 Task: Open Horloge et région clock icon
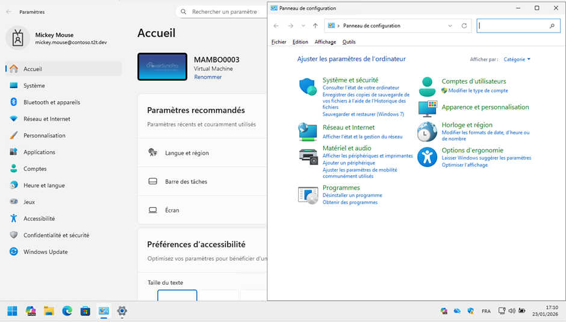point(427,132)
